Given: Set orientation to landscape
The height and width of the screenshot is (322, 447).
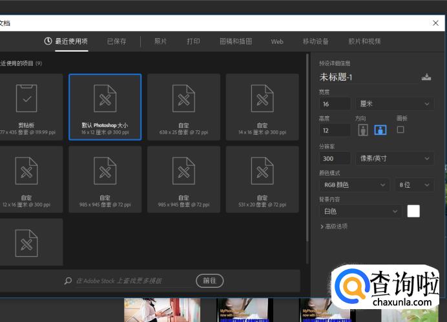Looking at the screenshot, I should (x=380, y=130).
